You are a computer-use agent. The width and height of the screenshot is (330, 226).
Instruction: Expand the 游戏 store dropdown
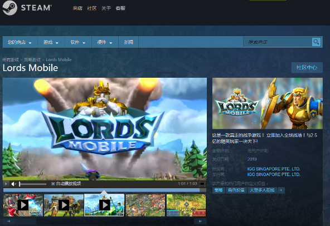click(x=51, y=42)
